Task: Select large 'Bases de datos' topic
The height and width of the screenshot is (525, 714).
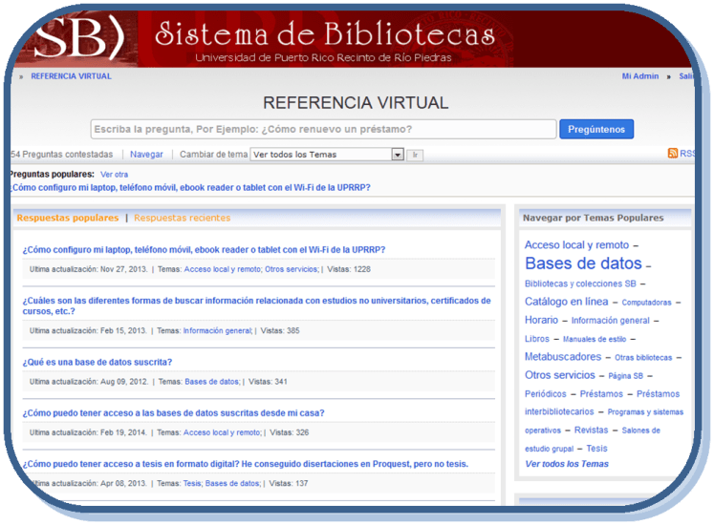Action: click(x=583, y=263)
